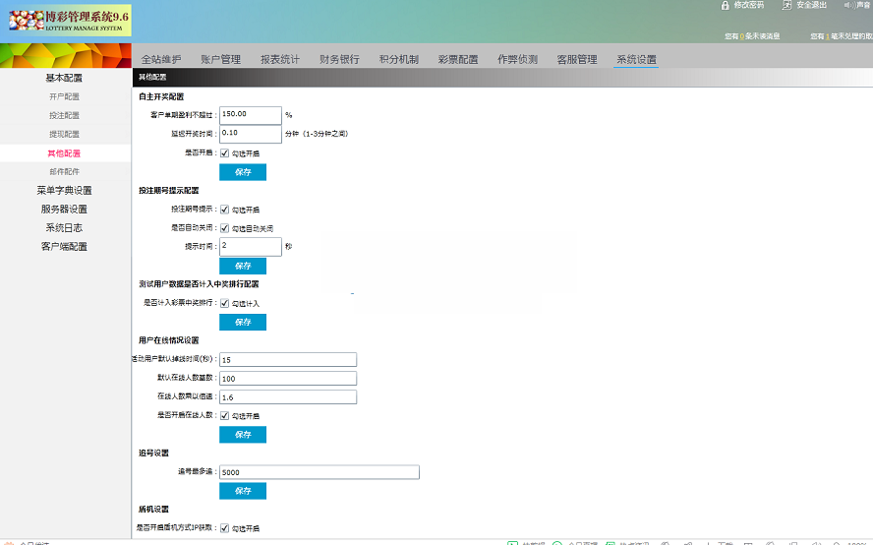This screenshot has height=545, width=873.
Task: Open the 作弊侦测 tab
Action: 517,60
